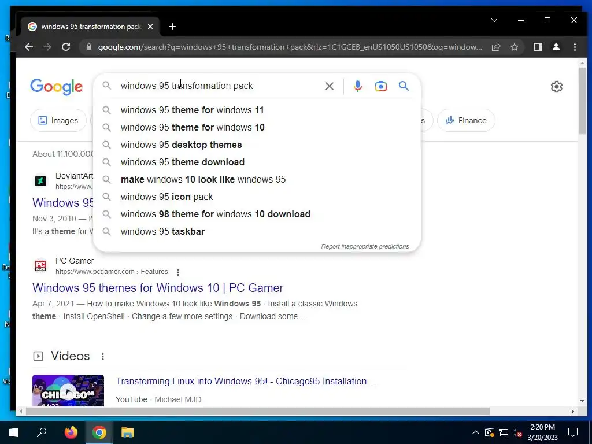This screenshot has width=592, height=444.
Task: Click the horizontal scrollbar thumb
Action: [257, 411]
